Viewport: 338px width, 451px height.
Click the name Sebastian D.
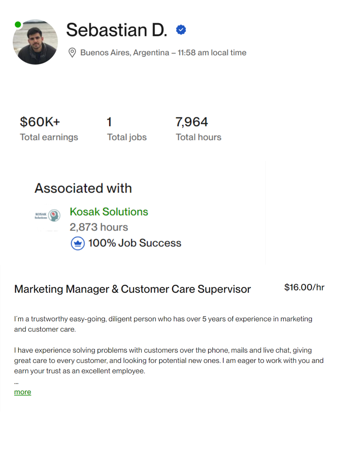117,30
